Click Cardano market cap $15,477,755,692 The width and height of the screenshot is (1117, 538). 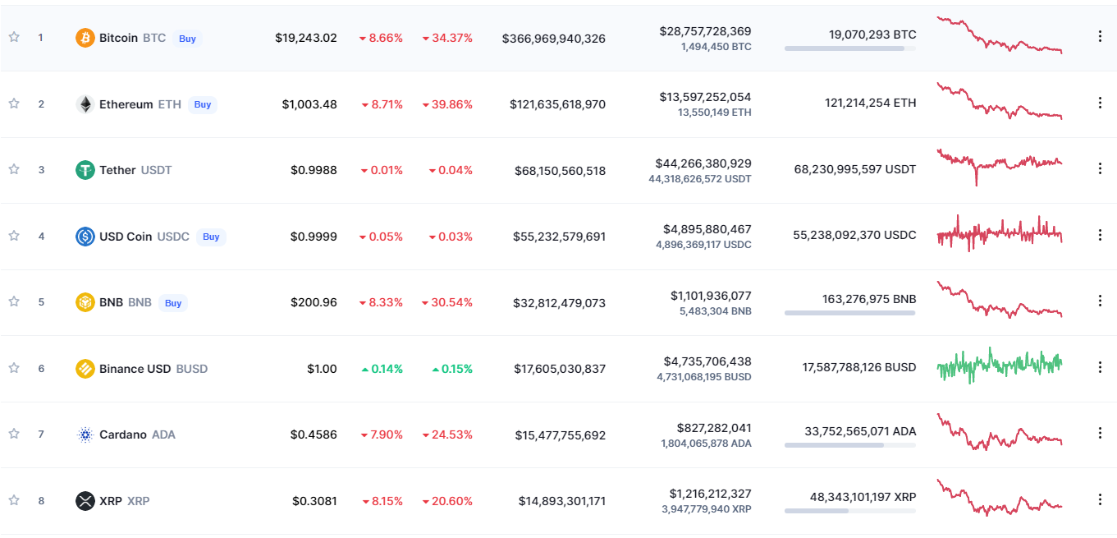point(561,435)
